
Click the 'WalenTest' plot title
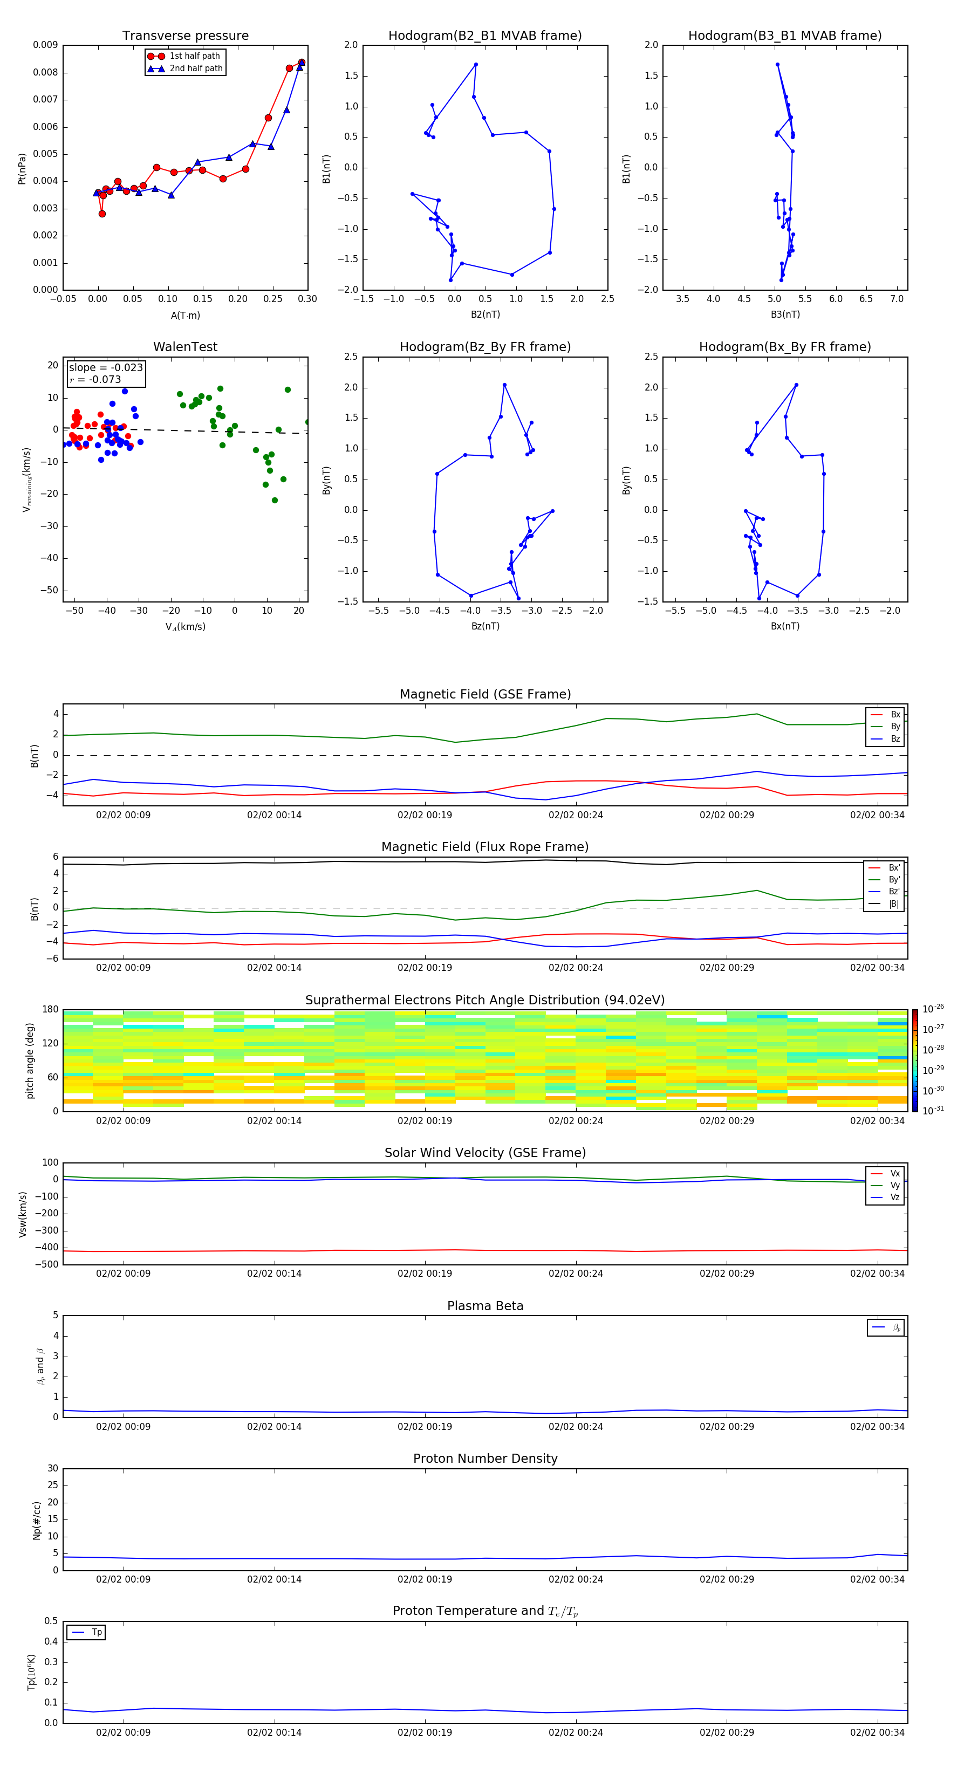coord(185,347)
